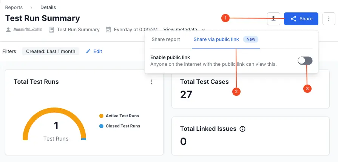Select the Share via public link tab
338x162 pixels.
pos(216,39)
